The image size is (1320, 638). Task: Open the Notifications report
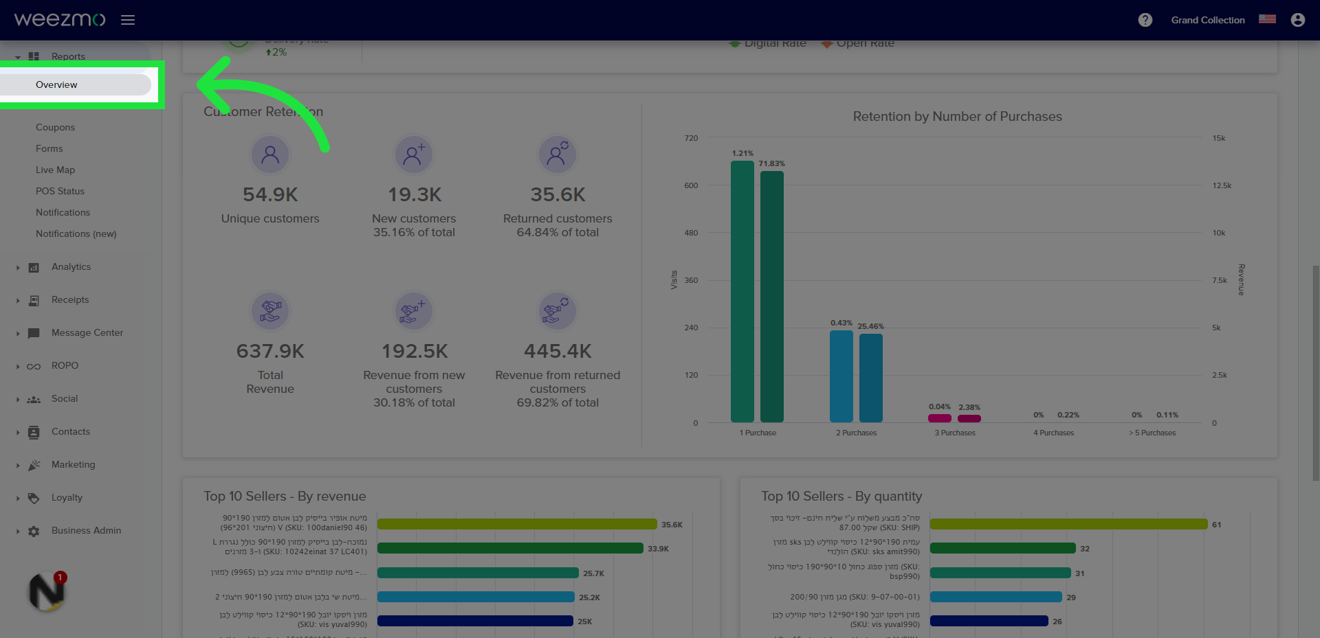pos(63,212)
